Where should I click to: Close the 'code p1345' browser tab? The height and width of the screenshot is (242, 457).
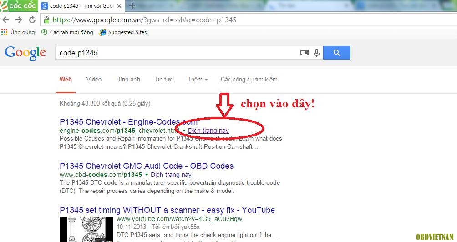click(119, 6)
